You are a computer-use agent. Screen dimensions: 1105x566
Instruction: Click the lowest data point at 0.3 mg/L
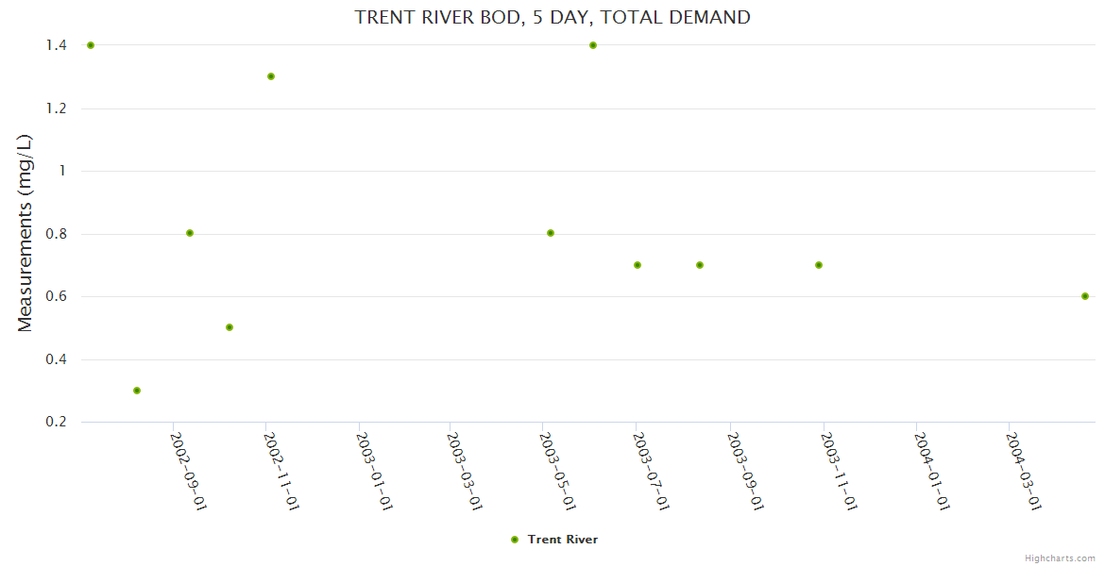(x=137, y=391)
